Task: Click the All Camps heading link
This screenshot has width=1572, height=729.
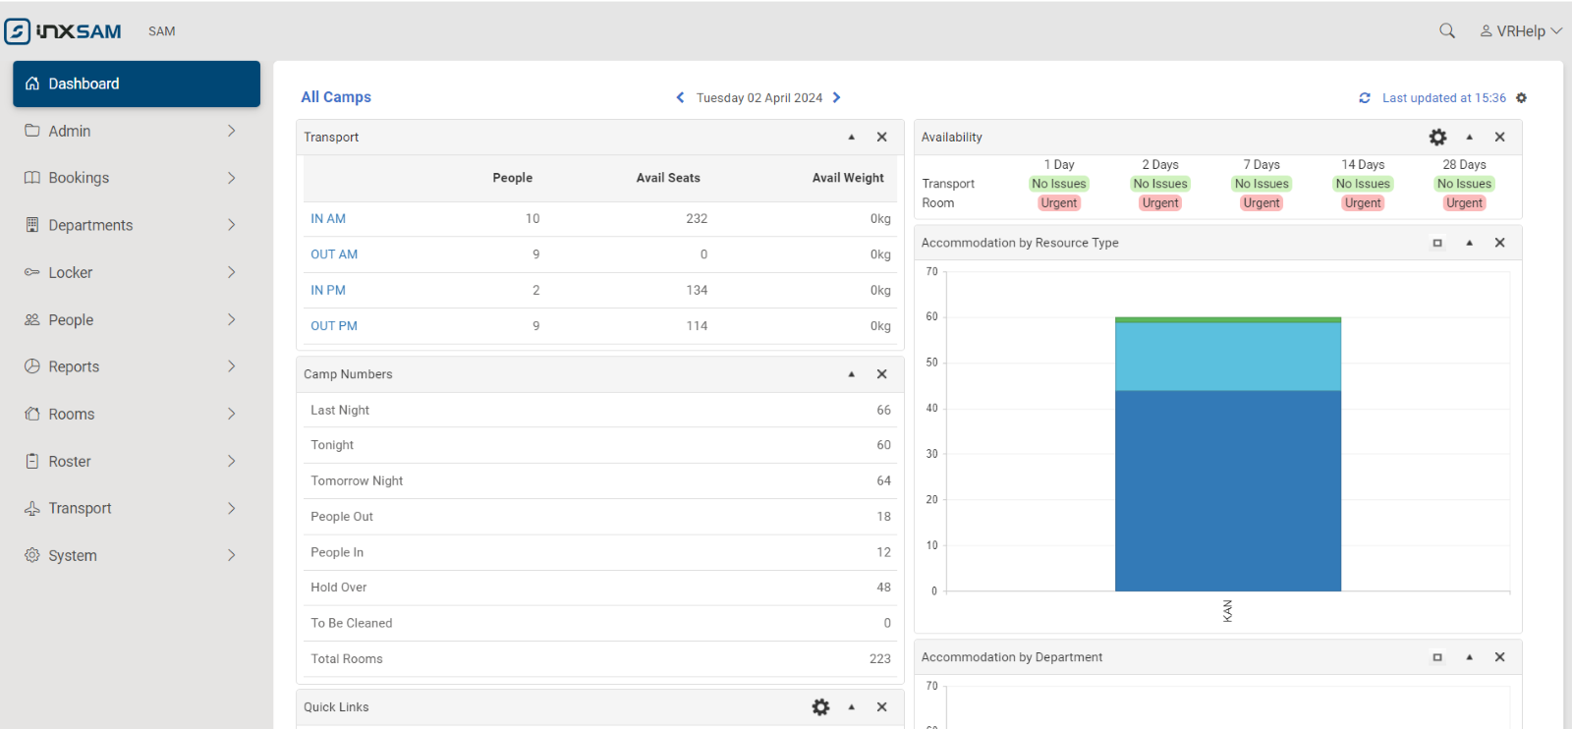Action: pos(336,97)
